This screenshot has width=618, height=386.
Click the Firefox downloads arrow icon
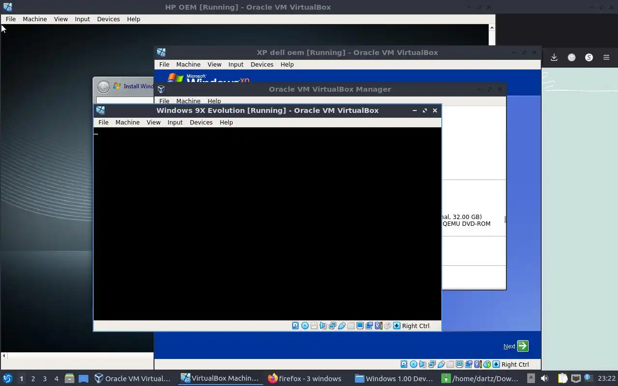pyautogui.click(x=554, y=57)
